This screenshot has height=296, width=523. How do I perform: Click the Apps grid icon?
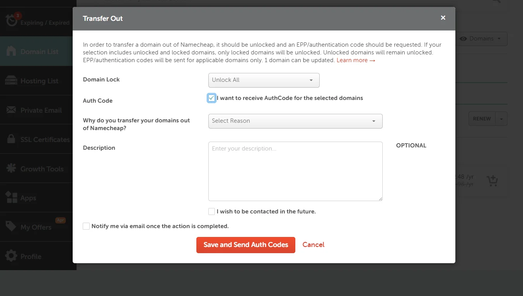(11, 198)
